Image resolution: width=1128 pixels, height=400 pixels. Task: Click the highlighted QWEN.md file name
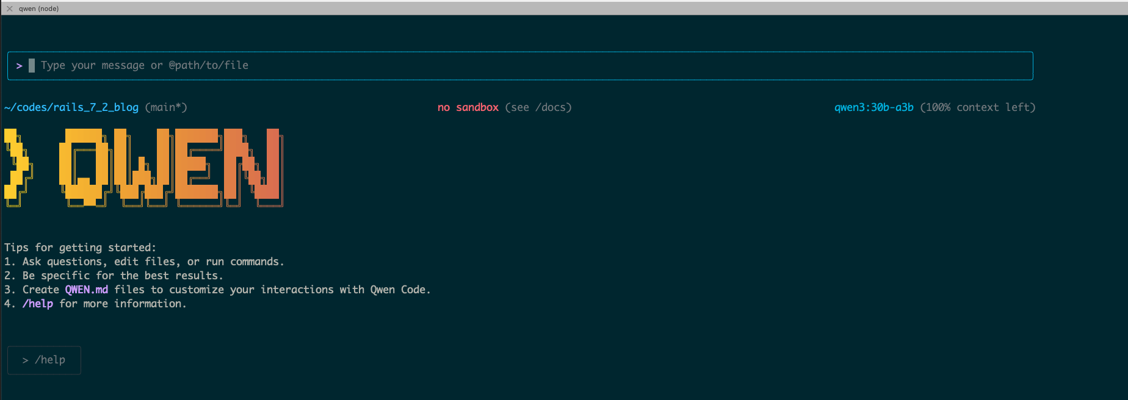[x=87, y=290]
